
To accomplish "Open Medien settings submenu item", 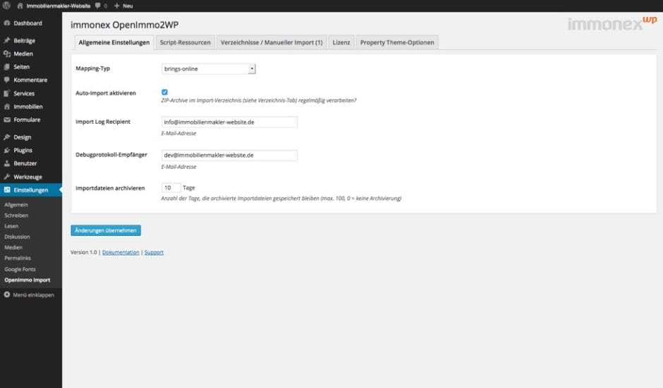I will pyautogui.click(x=13, y=247).
